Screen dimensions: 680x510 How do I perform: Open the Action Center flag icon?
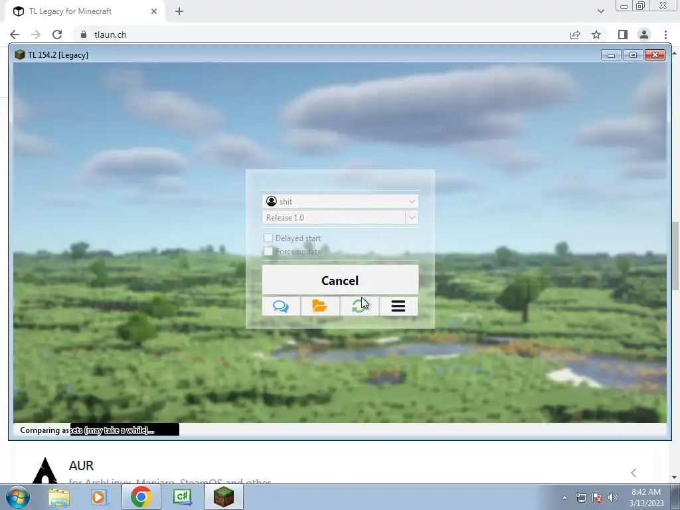pyautogui.click(x=597, y=497)
